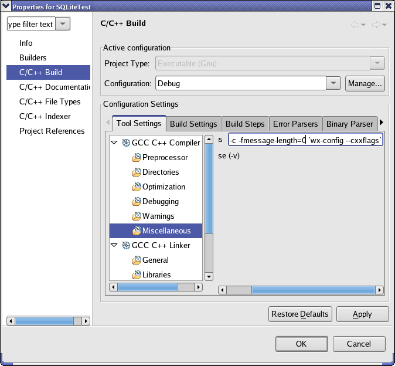Click the back navigation arrow icon

click(x=355, y=25)
